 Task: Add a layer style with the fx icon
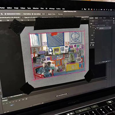[x=101, y=62]
